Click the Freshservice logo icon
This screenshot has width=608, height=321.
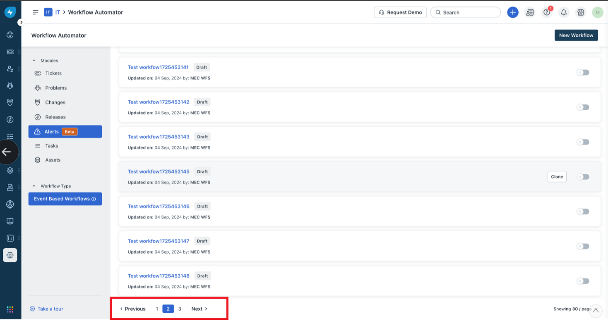[x=10, y=12]
